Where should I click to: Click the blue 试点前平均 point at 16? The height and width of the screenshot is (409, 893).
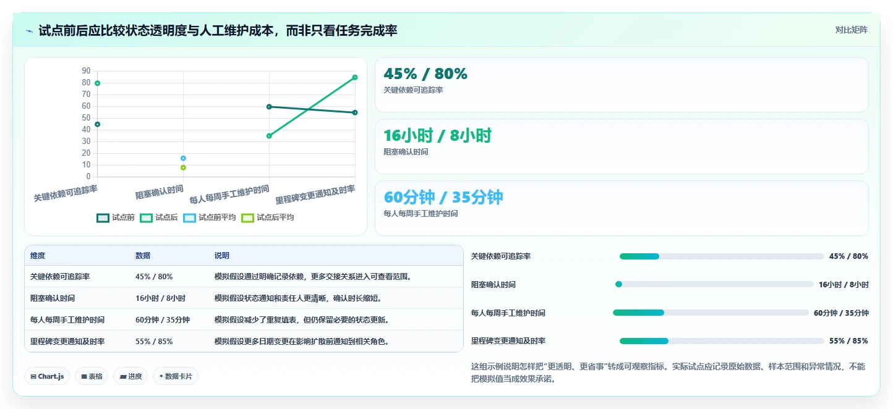[x=183, y=158]
